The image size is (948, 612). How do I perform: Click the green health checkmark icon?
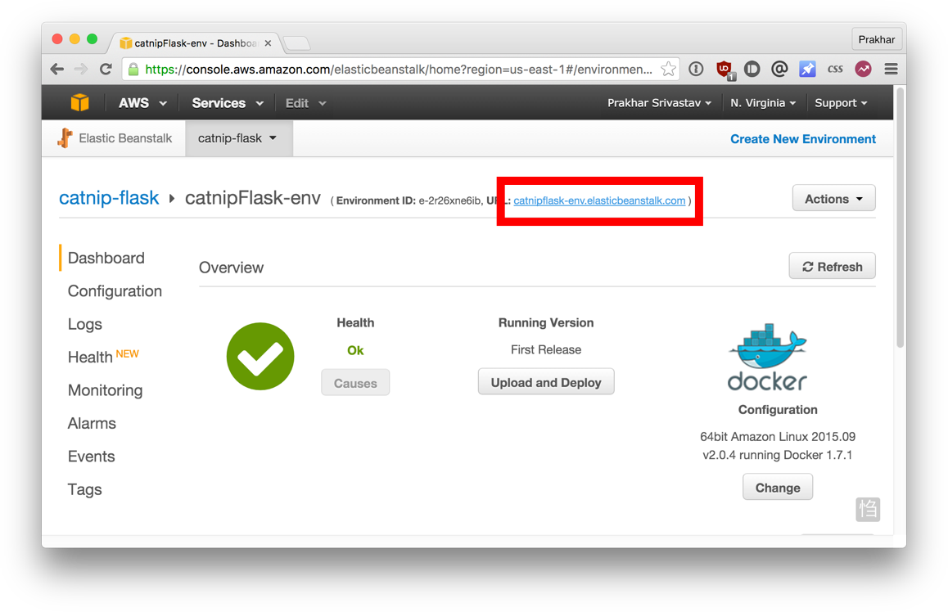pos(260,357)
